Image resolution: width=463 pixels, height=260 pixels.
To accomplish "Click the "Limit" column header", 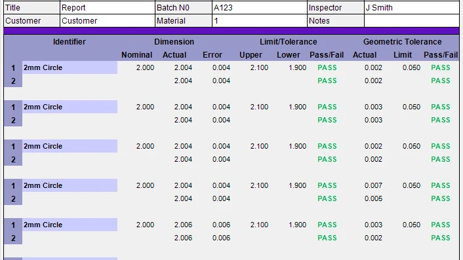I will (403, 55).
